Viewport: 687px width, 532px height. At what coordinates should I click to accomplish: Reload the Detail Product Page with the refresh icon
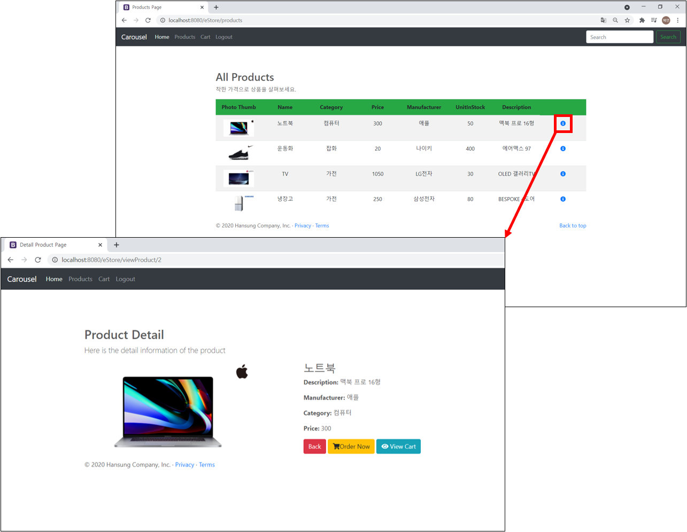37,260
